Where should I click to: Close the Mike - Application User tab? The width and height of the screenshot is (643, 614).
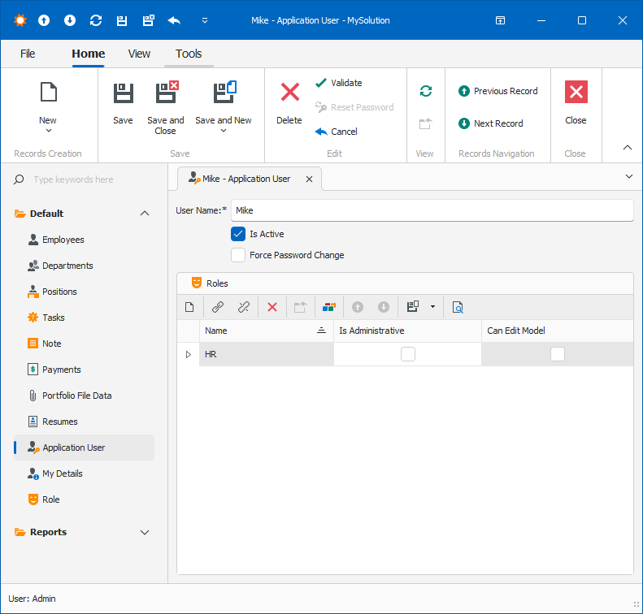click(x=309, y=179)
